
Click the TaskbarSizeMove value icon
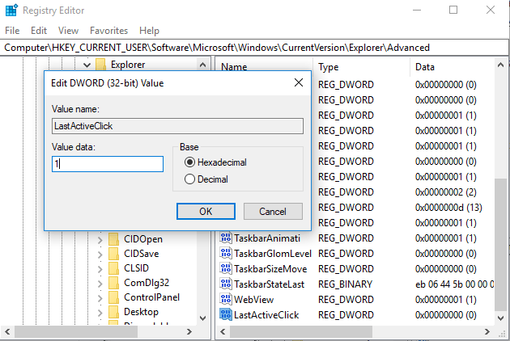[x=226, y=269]
